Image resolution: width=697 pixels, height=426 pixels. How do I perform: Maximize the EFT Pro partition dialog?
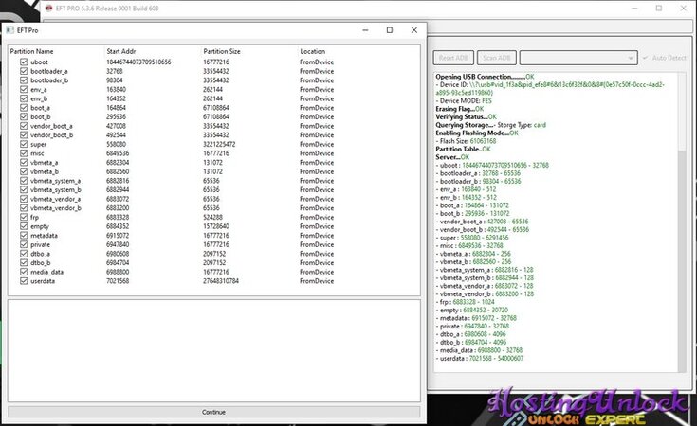[389, 30]
